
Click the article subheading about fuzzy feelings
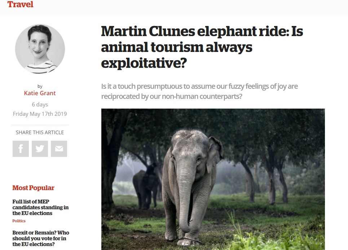pos(199,91)
